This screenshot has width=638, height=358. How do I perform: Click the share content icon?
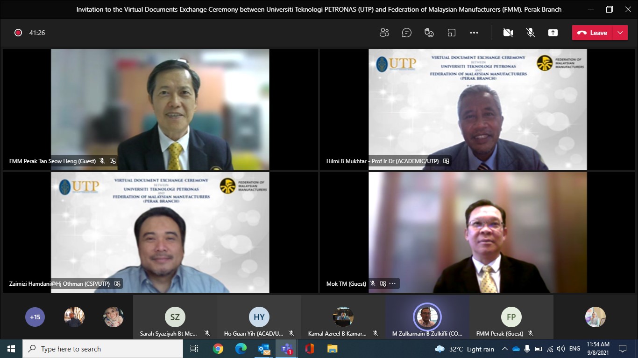point(553,33)
